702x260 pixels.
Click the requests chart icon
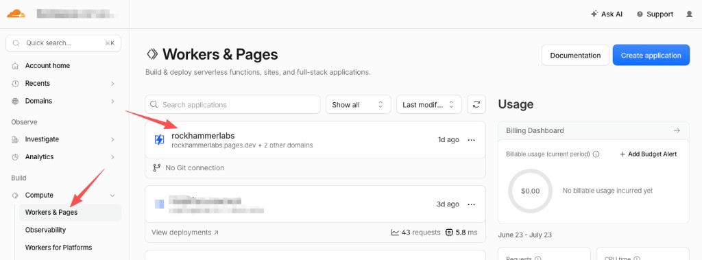(395, 232)
